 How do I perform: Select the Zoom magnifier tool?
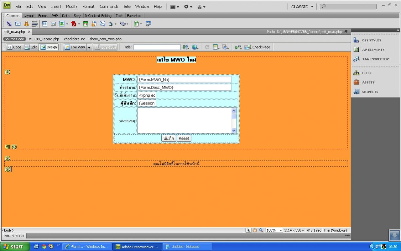click(x=261, y=230)
